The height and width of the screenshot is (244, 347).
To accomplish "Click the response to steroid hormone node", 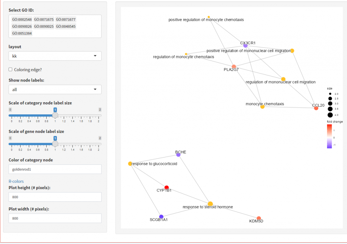I will [x=210, y=204].
